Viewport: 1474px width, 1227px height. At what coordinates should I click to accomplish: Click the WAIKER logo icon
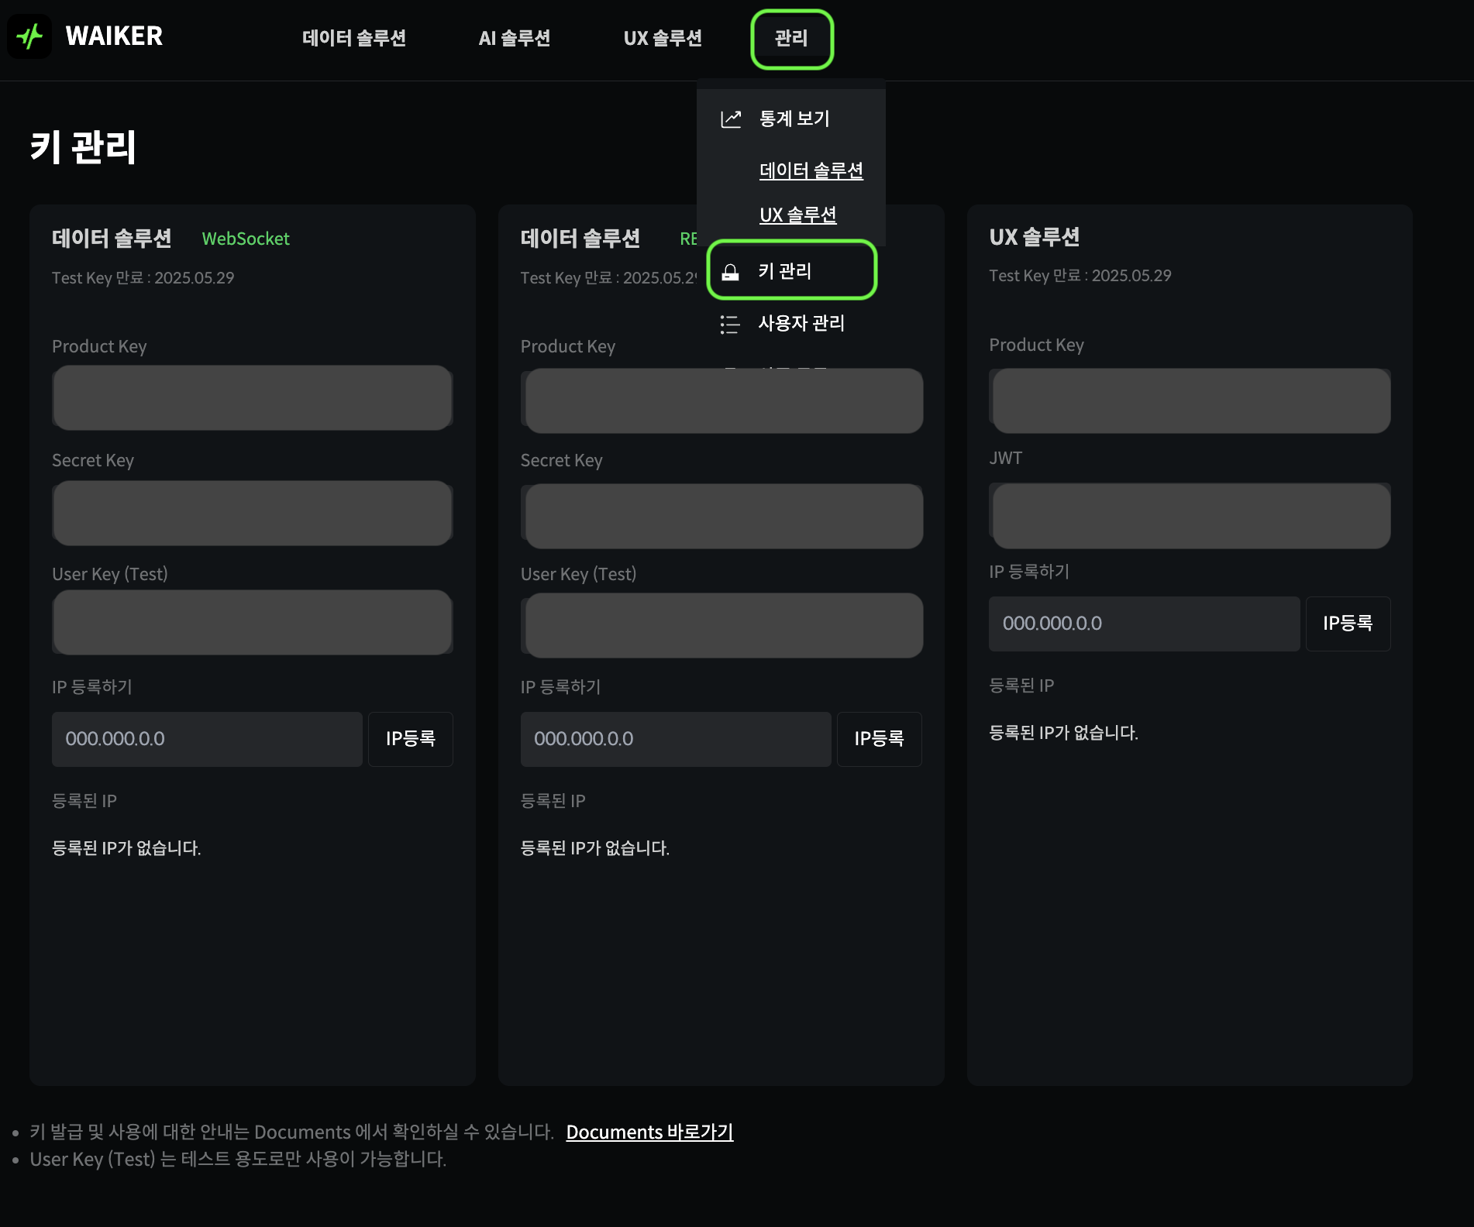point(29,36)
